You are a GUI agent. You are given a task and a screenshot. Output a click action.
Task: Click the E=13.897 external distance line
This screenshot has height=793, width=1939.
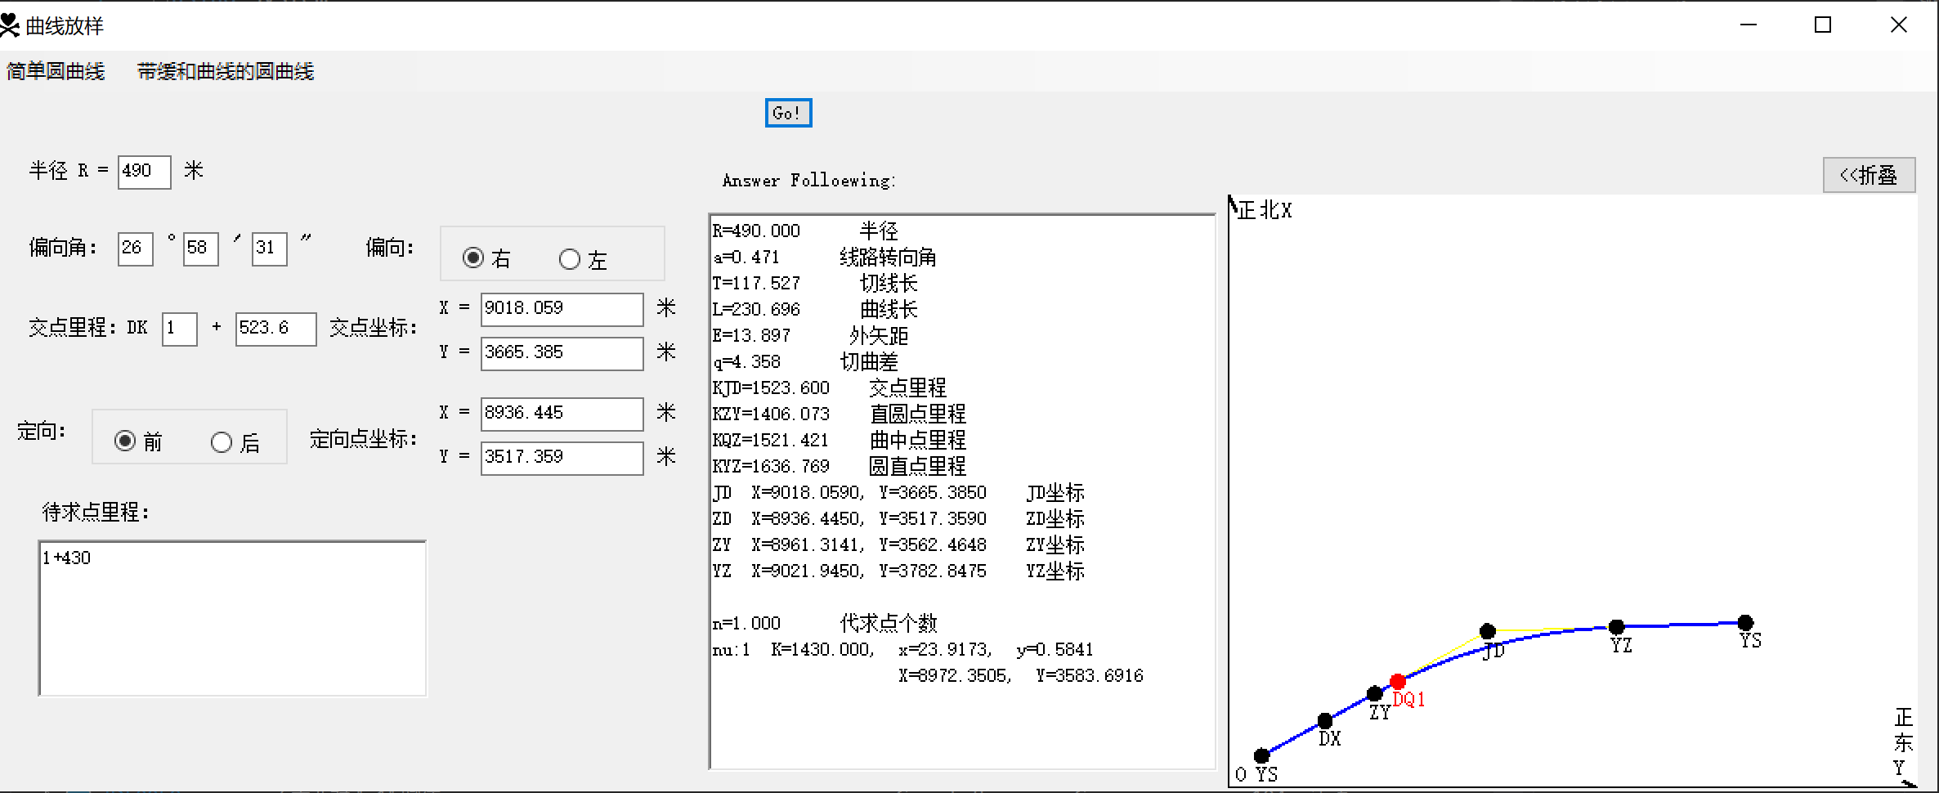810,335
